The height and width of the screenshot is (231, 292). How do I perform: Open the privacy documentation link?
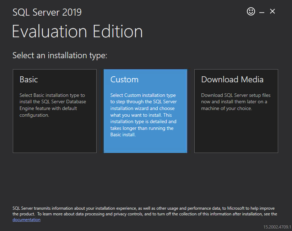[x=26, y=220]
